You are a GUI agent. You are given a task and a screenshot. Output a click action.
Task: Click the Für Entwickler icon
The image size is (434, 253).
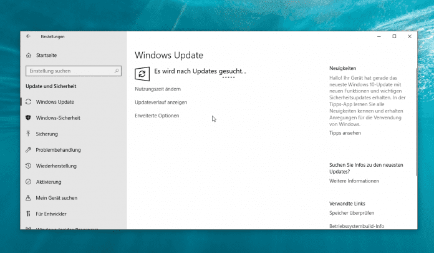point(29,214)
